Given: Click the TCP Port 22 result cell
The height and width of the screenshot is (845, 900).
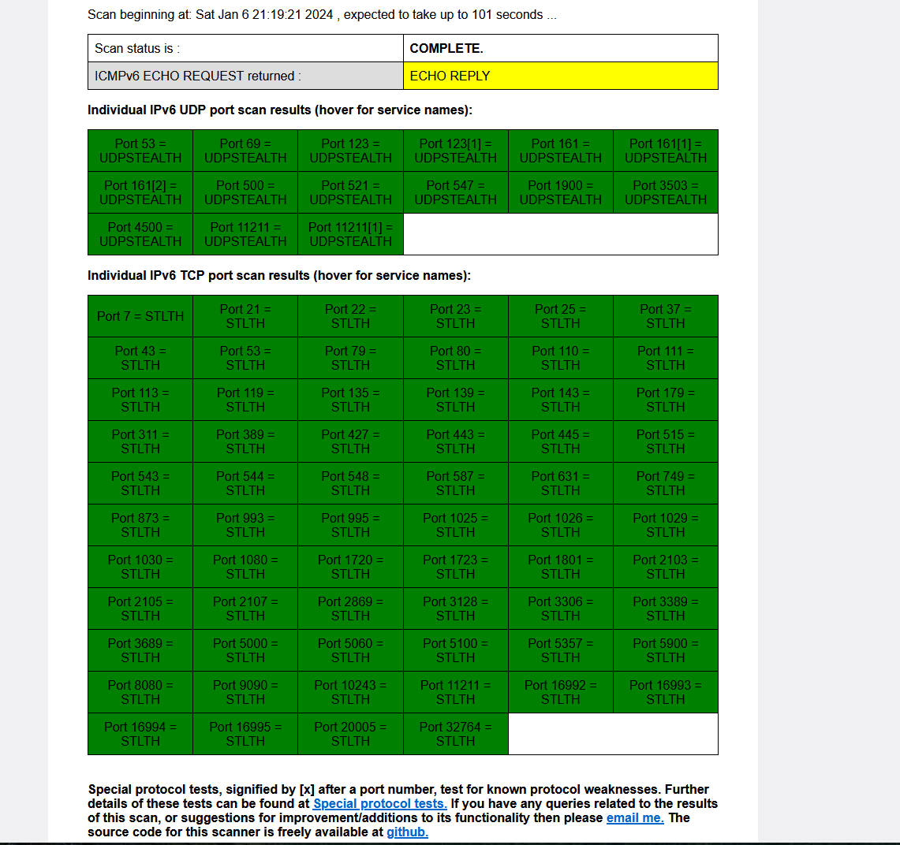Looking at the screenshot, I should (x=350, y=316).
